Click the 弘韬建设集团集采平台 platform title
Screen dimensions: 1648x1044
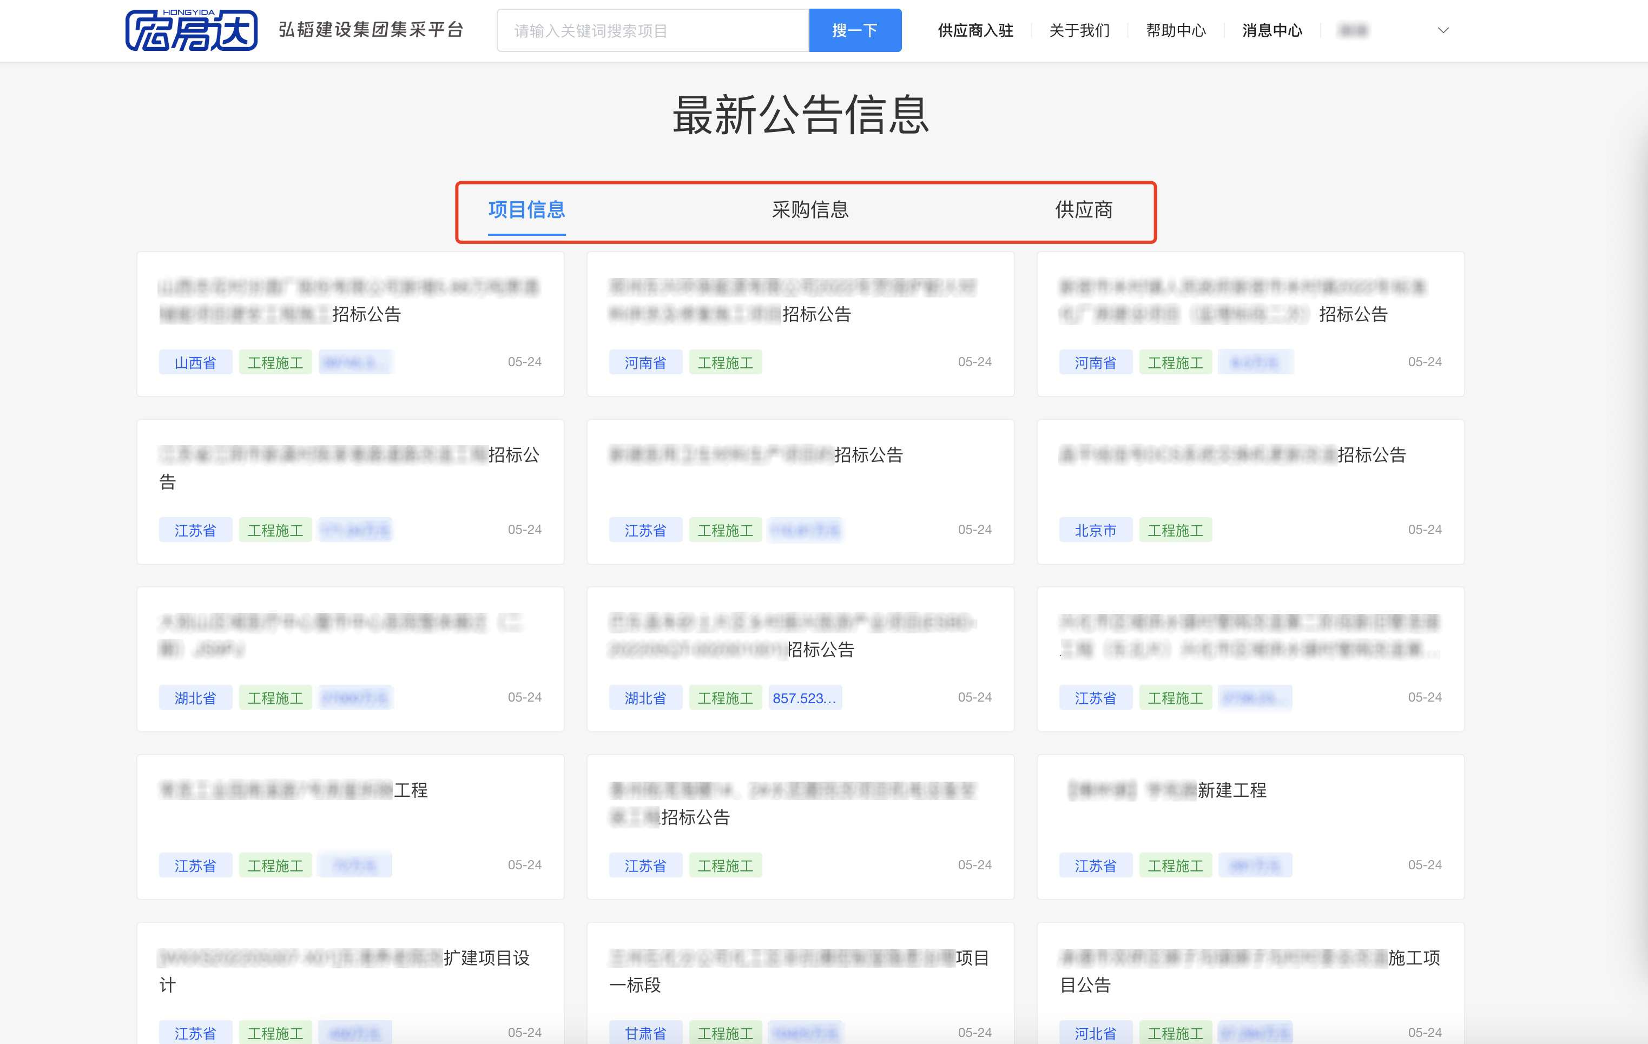point(372,29)
